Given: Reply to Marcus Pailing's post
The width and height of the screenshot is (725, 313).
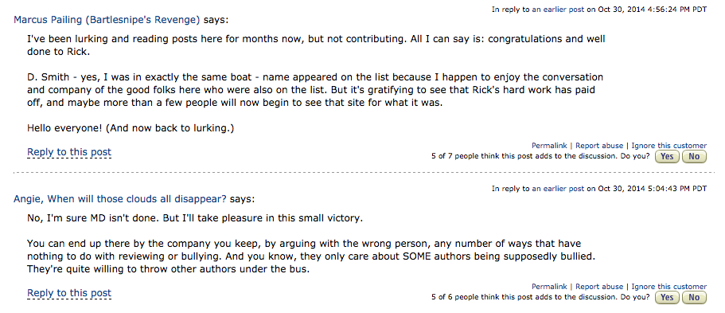Looking at the screenshot, I should (x=69, y=152).
